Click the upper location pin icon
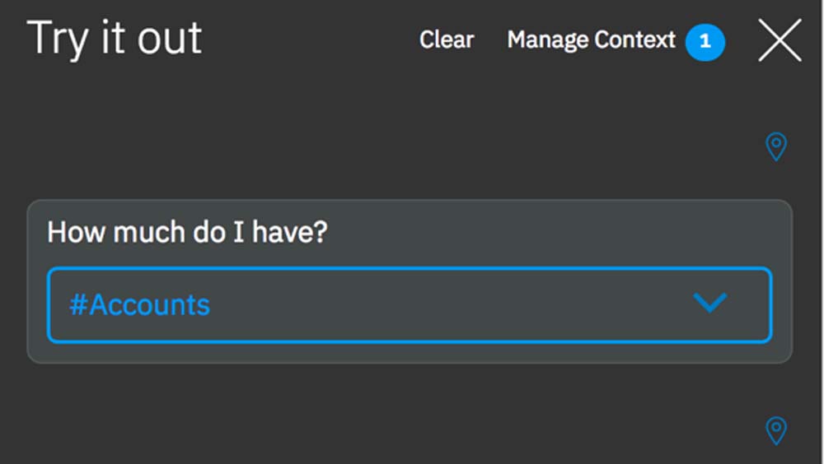Screen dimensions: 824x464 point(776,146)
